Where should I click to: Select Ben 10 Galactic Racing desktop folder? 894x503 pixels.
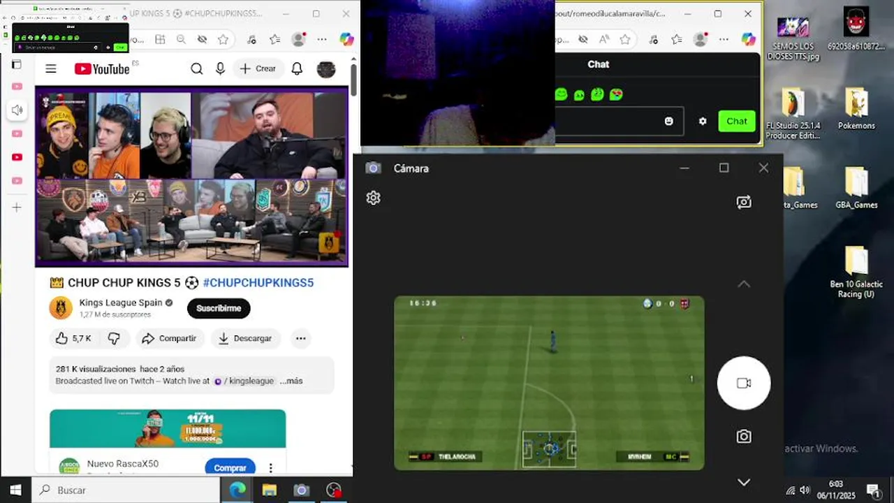(x=856, y=272)
